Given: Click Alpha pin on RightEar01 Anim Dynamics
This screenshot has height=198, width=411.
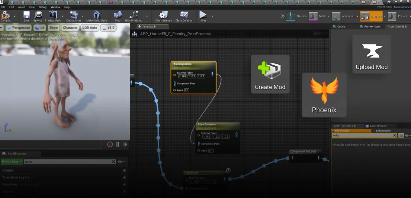Looking at the screenshot, I should [x=199, y=150].
